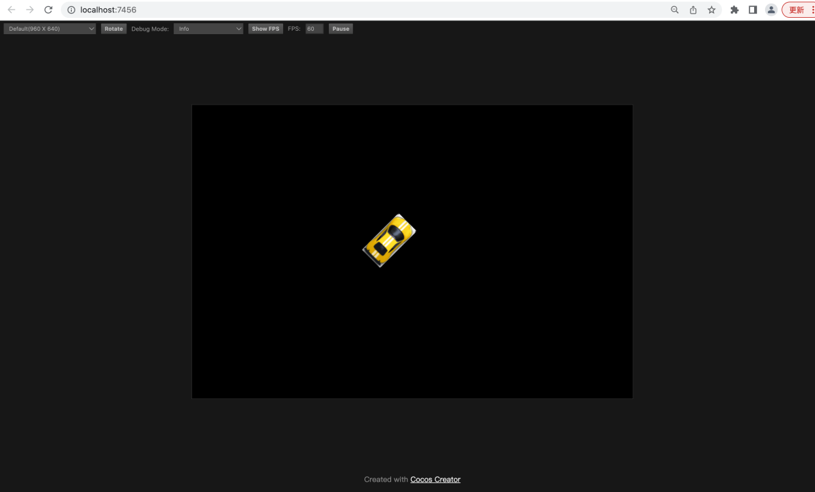Edit the FPS value field
The width and height of the screenshot is (815, 492).
pyautogui.click(x=315, y=29)
